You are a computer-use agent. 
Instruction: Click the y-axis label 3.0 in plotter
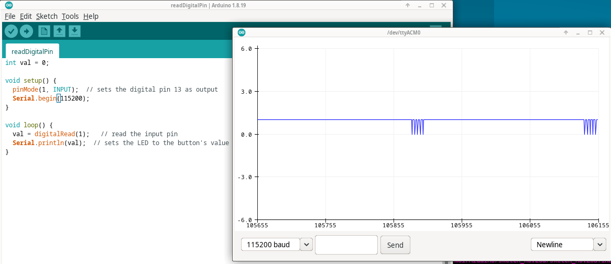[x=247, y=92]
